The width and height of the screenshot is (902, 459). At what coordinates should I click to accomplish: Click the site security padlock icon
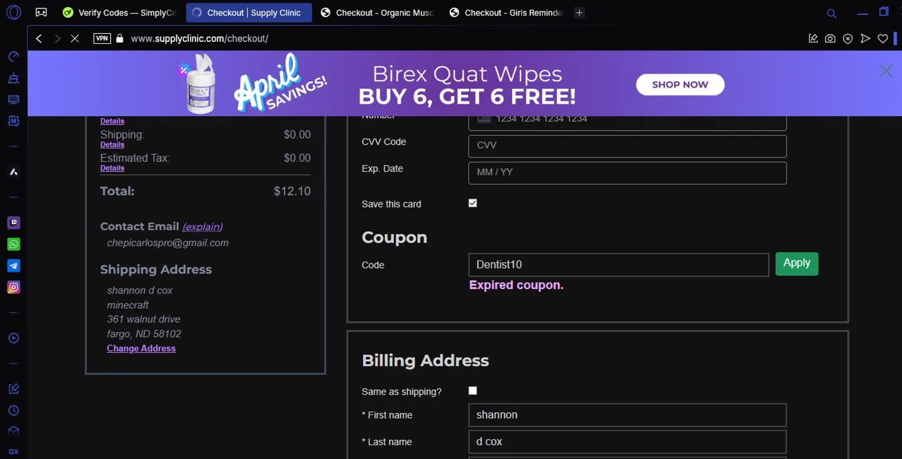click(x=120, y=38)
